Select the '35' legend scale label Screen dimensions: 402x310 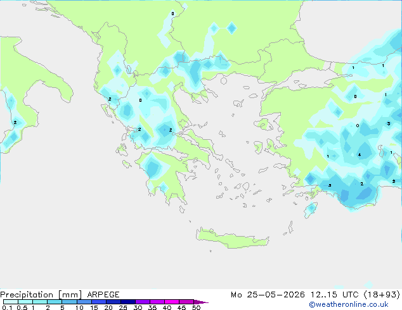[152, 307]
